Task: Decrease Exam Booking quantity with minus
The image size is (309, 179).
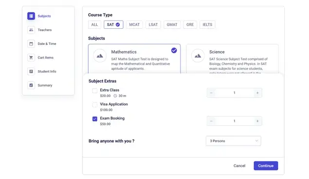Action: click(x=211, y=121)
